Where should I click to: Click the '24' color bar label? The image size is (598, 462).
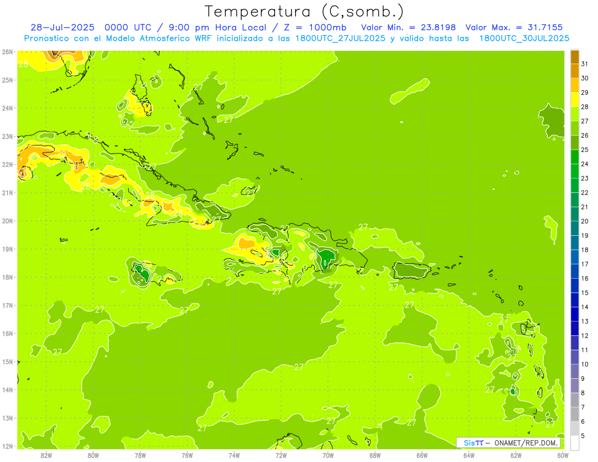pyautogui.click(x=585, y=163)
